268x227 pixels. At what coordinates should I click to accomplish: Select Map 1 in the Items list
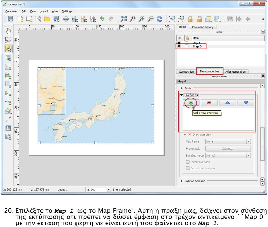point(196,43)
